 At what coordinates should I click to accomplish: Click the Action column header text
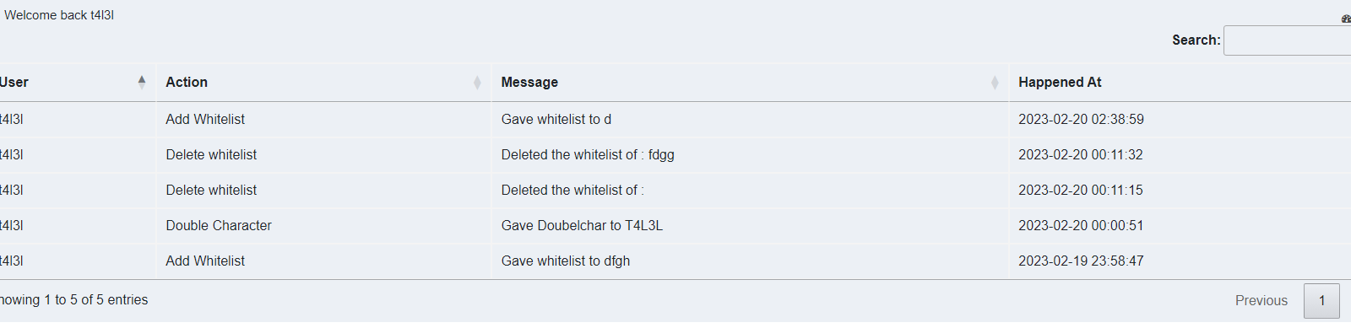[187, 82]
